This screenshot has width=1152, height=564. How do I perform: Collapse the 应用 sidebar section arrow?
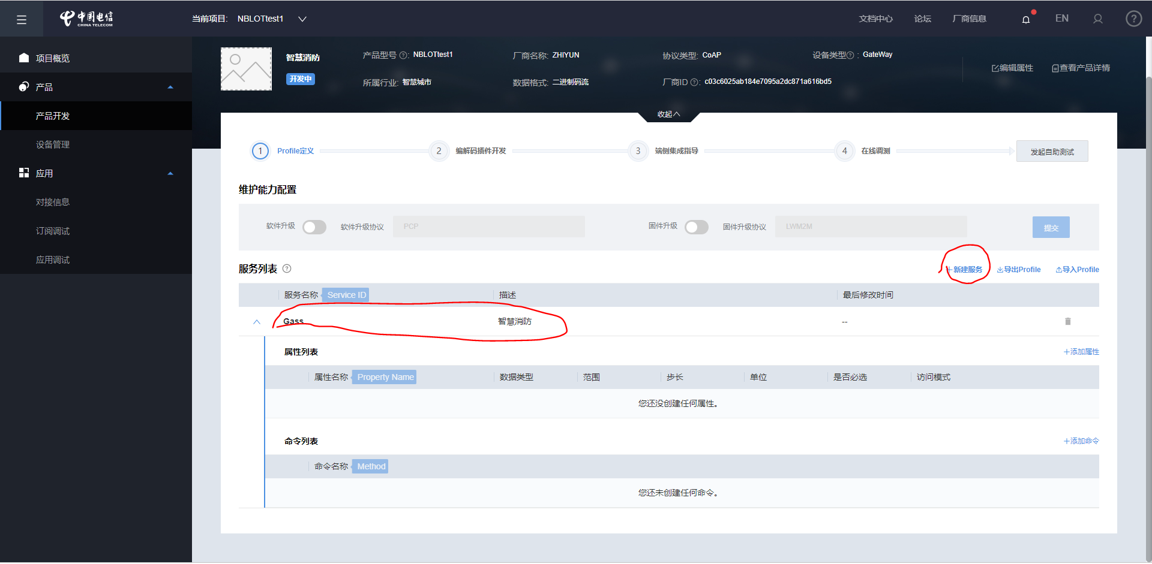click(x=170, y=173)
